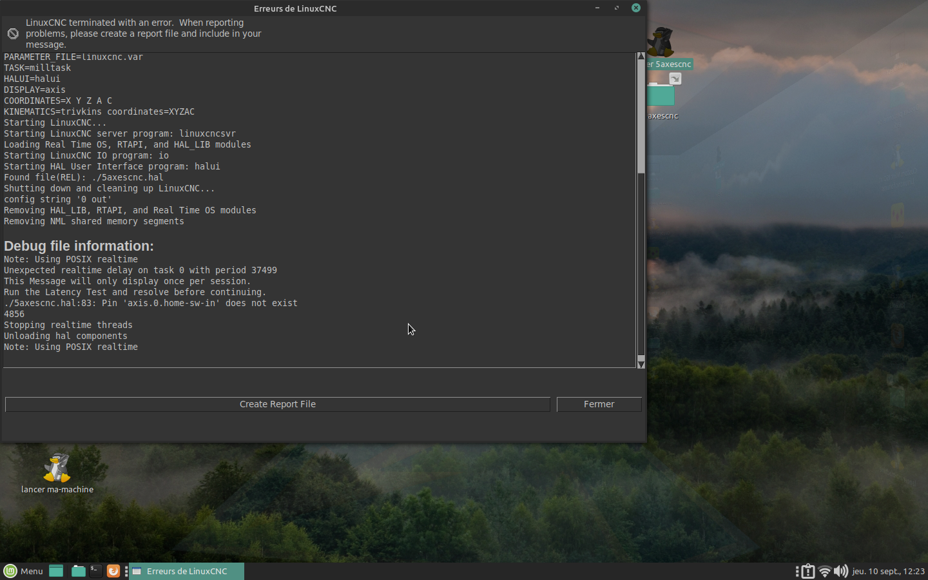Click the log scrollbar up arrow
928x580 pixels.
point(641,56)
